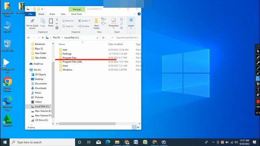Click the green Manage contextual tab

click(77, 9)
